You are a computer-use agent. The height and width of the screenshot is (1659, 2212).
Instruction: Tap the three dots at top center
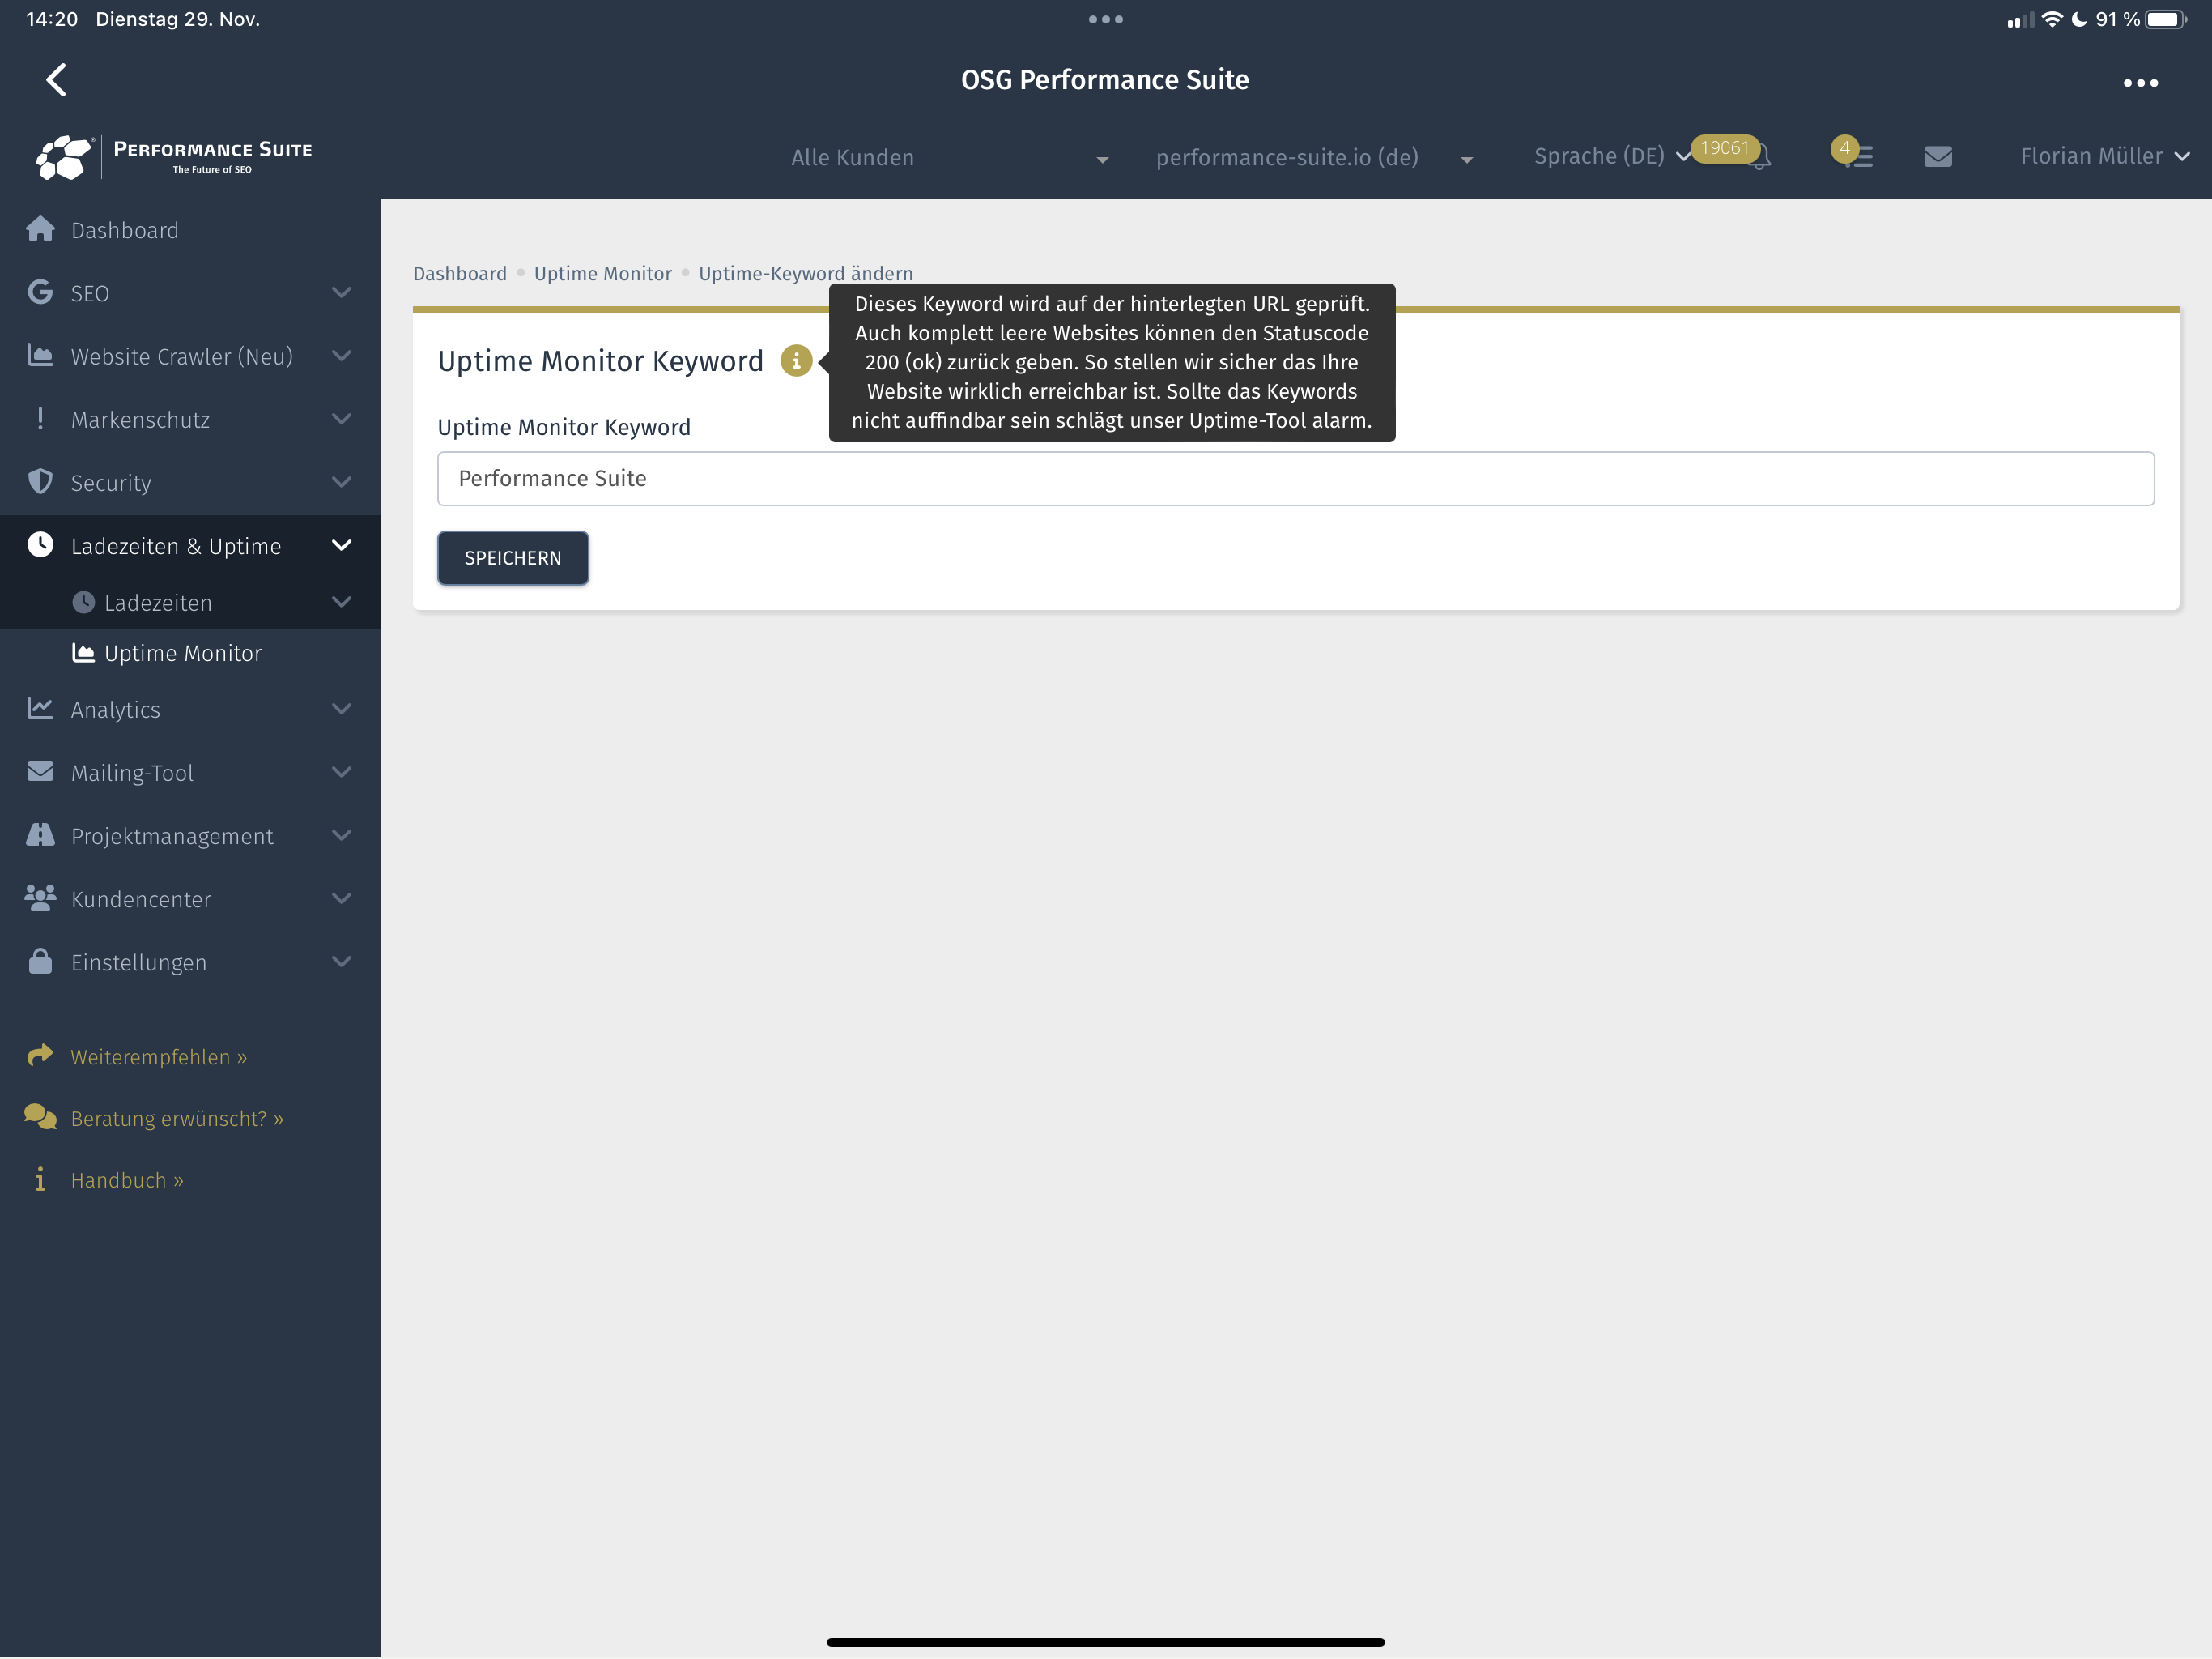(1106, 19)
